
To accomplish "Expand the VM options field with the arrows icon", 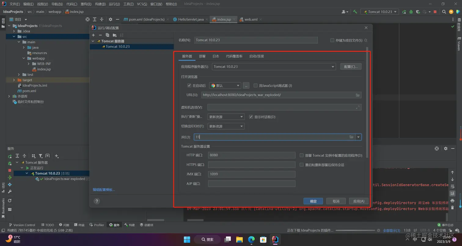I will coord(358,107).
